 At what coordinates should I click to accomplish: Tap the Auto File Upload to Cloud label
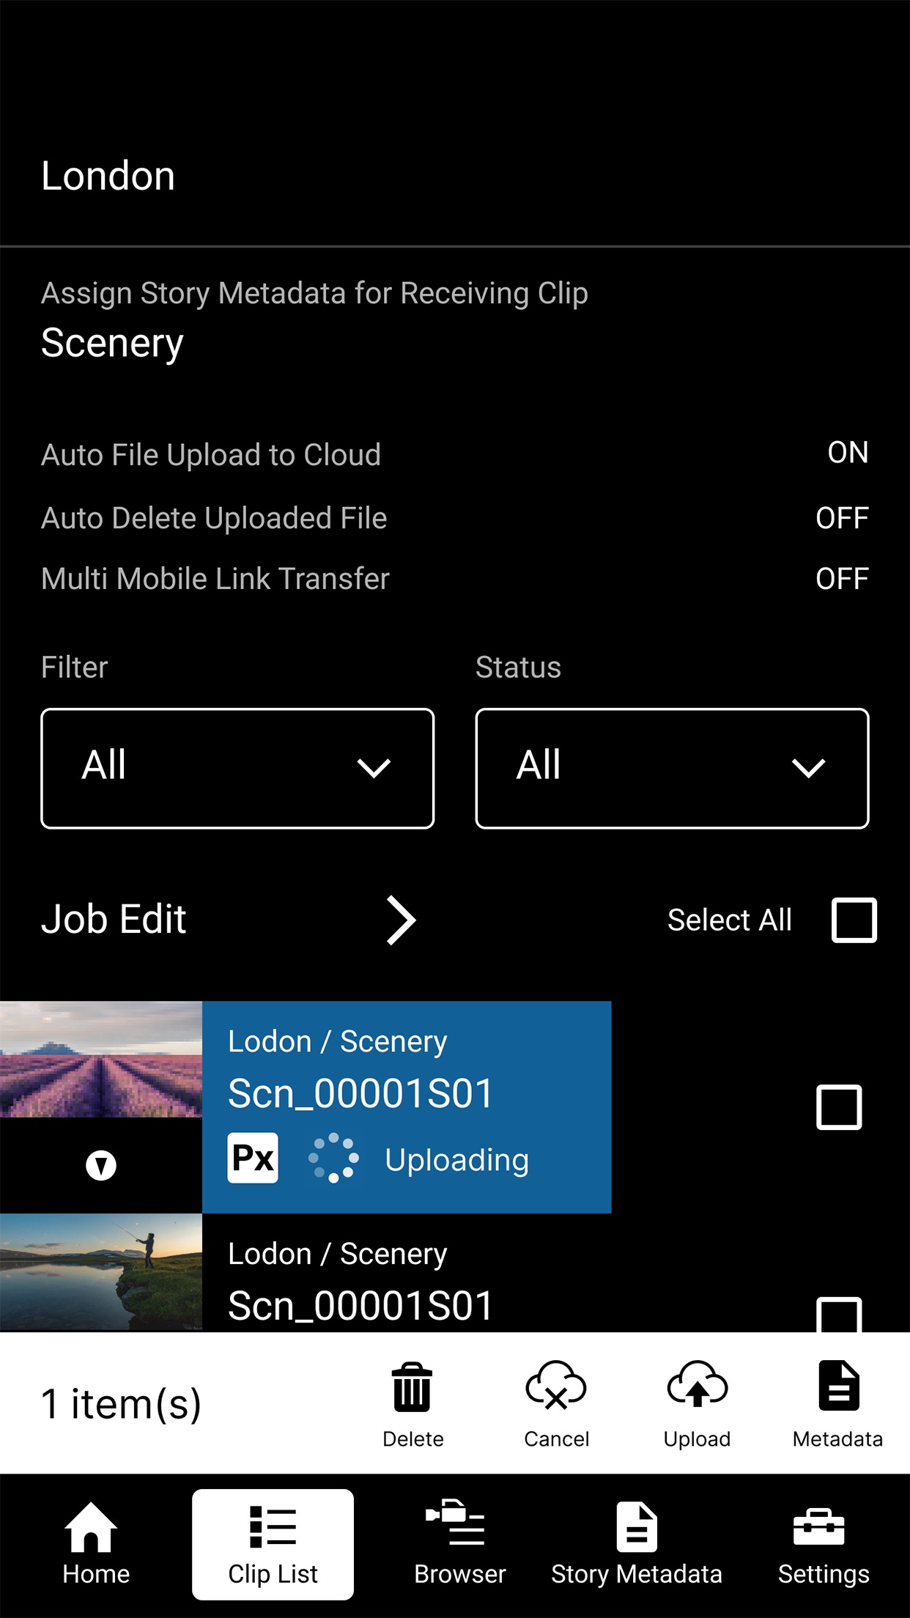click(211, 455)
